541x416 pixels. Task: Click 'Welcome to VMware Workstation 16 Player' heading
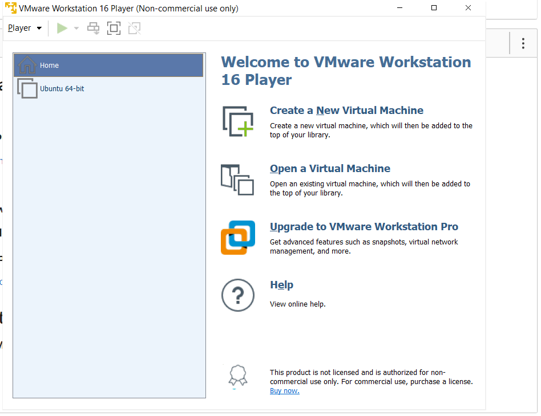pyautogui.click(x=346, y=71)
